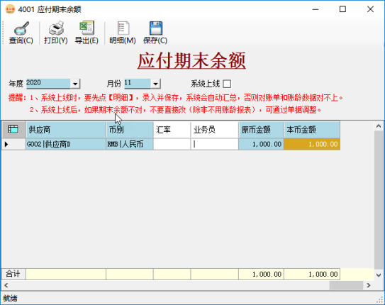
Task: Click the highlighted 本币金额 1,000.00 cell
Action: [312, 144]
